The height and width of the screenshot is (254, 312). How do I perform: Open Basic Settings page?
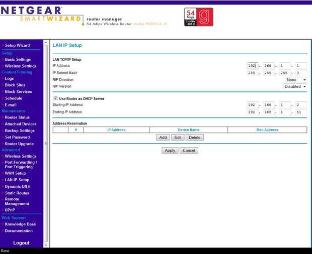pyautogui.click(x=18, y=59)
